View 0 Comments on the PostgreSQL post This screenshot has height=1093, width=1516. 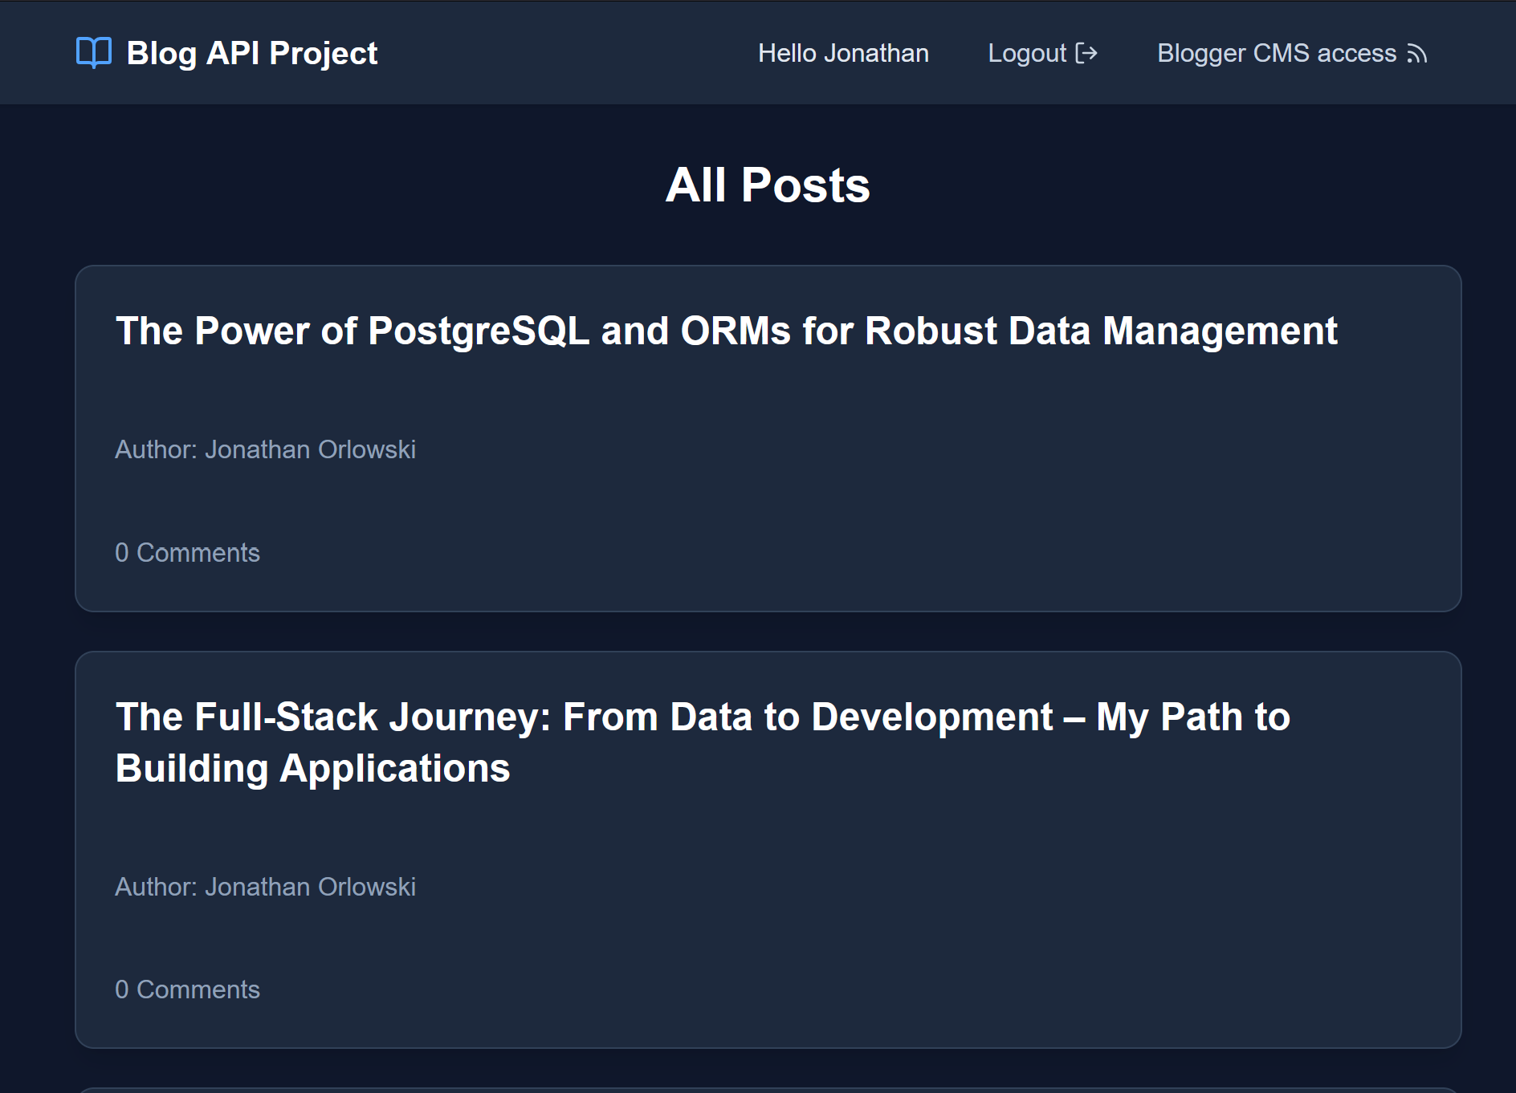click(187, 552)
